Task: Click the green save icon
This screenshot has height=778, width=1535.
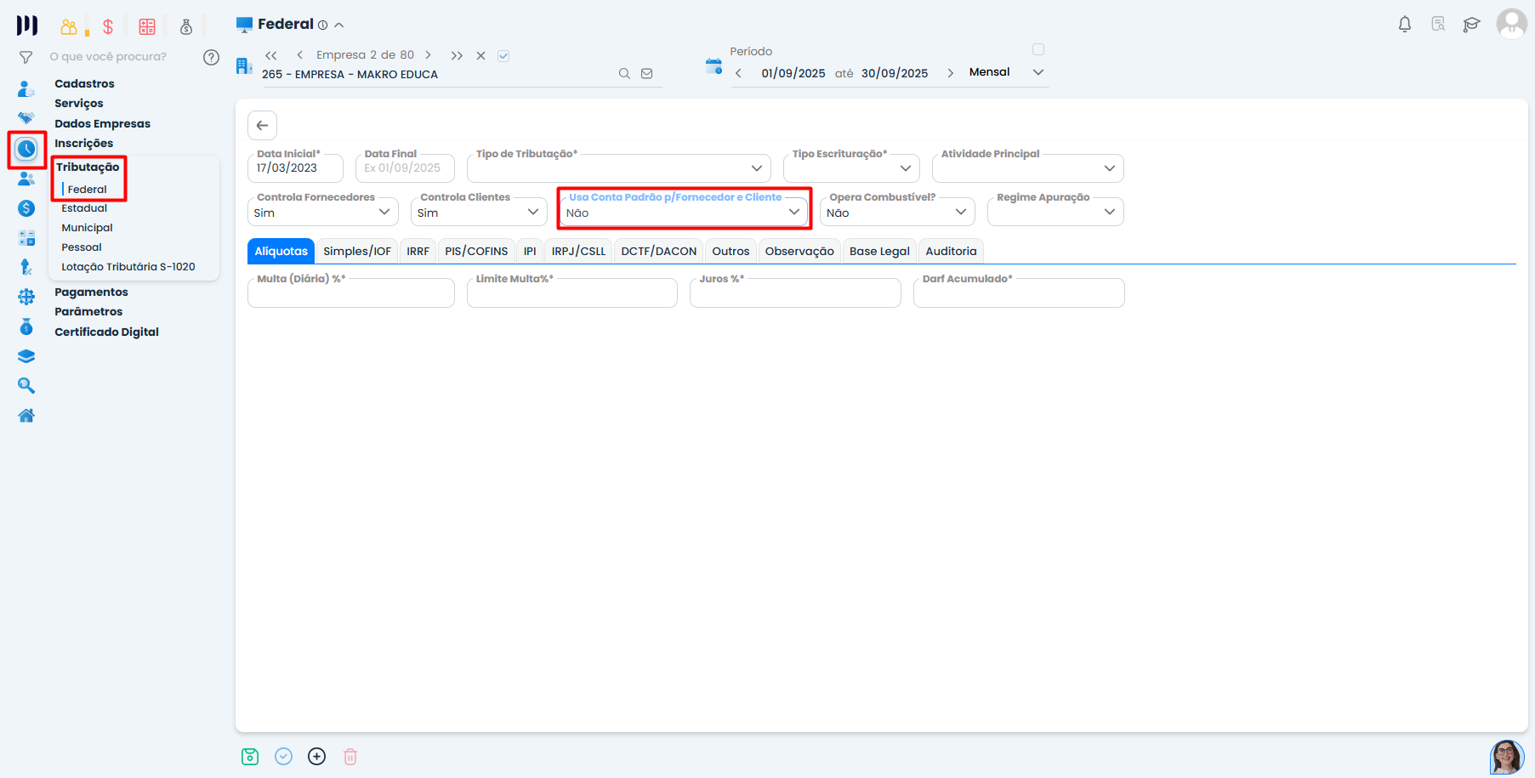Action: click(x=250, y=757)
